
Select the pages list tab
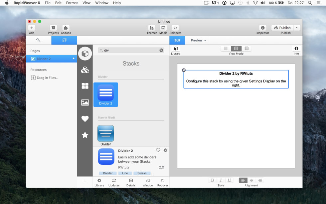(64, 40)
